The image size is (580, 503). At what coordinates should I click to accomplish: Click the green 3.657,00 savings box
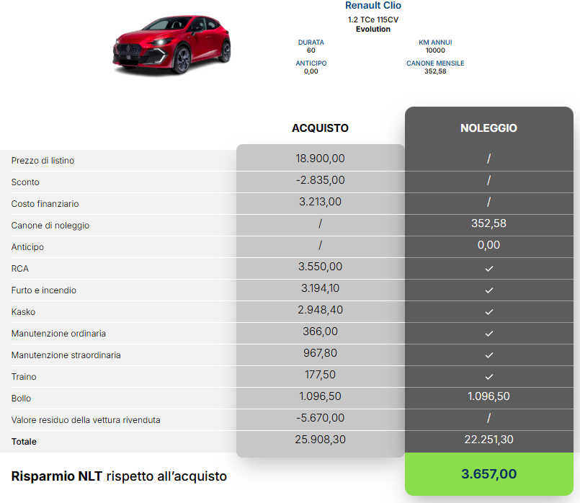click(x=489, y=474)
